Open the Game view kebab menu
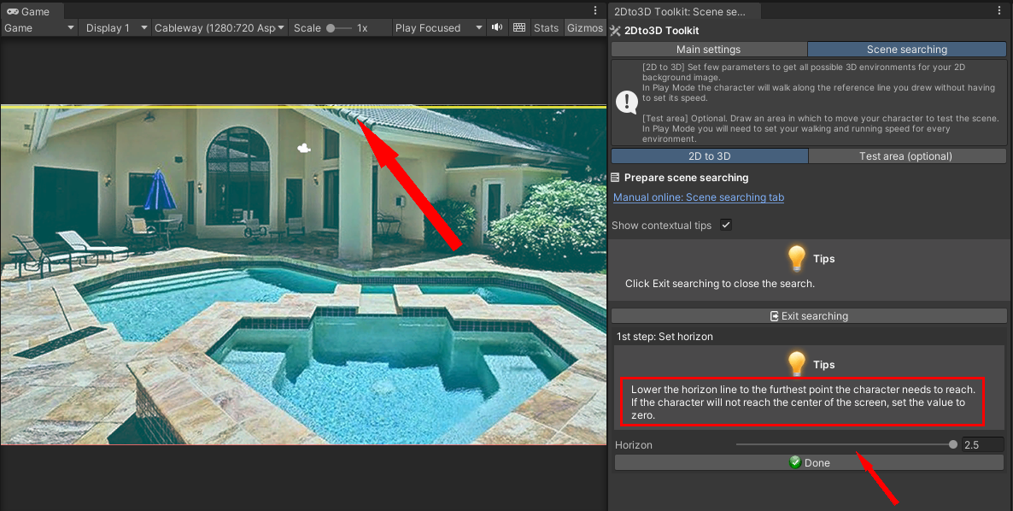The width and height of the screenshot is (1013, 511). point(595,11)
